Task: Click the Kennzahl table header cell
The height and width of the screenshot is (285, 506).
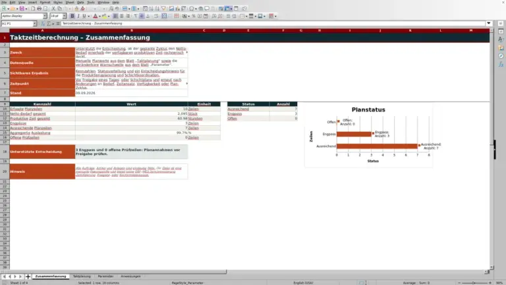Action: (x=42, y=104)
